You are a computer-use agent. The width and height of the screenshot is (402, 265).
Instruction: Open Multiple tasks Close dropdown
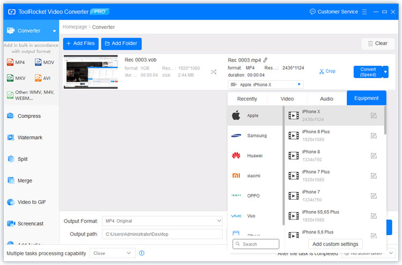pos(113,253)
